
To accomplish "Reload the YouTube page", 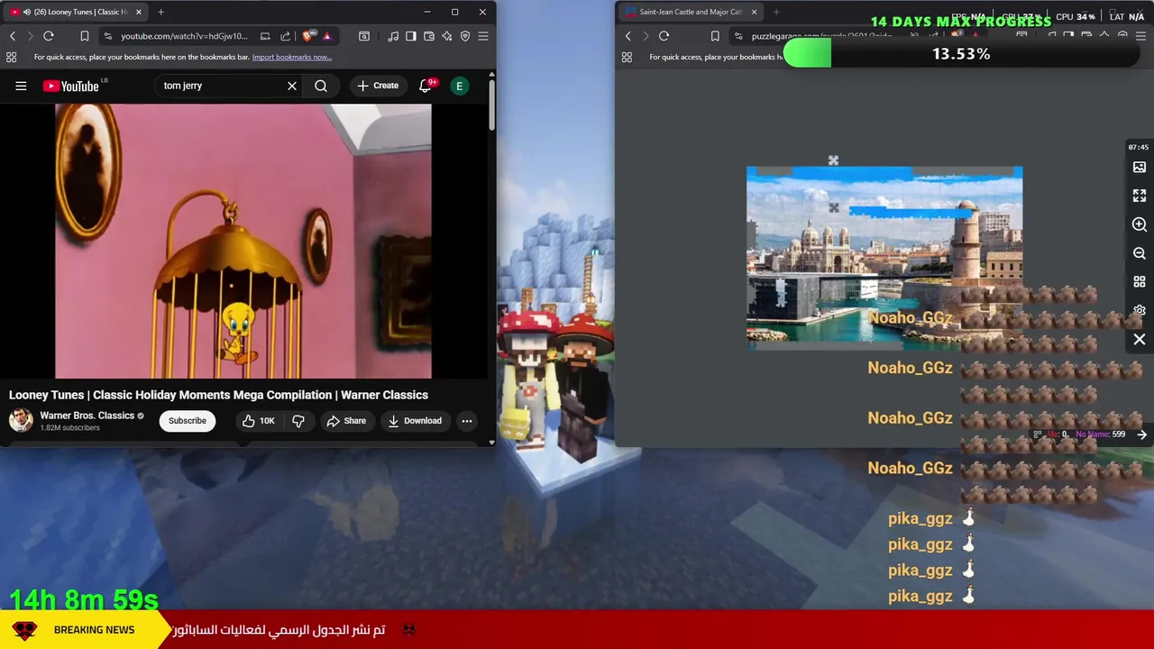I will 49,36.
